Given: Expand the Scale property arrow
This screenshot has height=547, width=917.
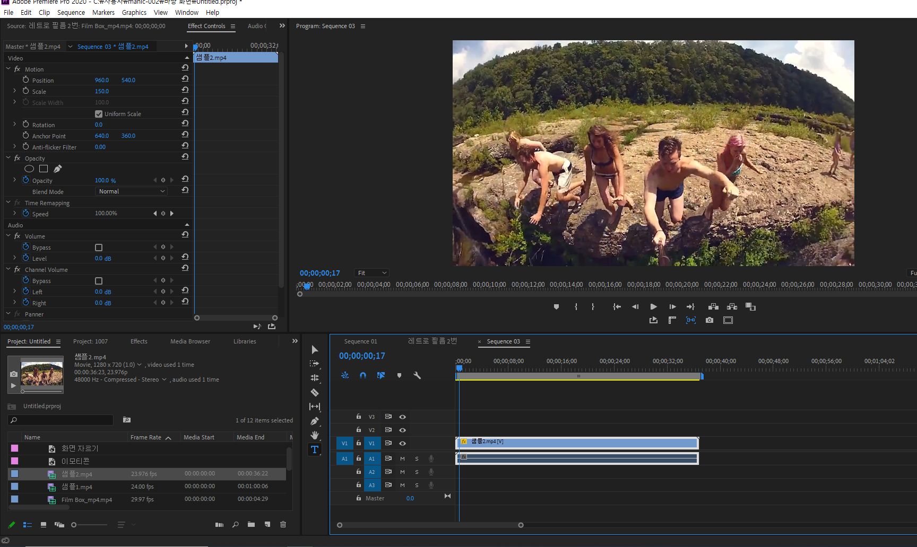Looking at the screenshot, I should (x=14, y=91).
